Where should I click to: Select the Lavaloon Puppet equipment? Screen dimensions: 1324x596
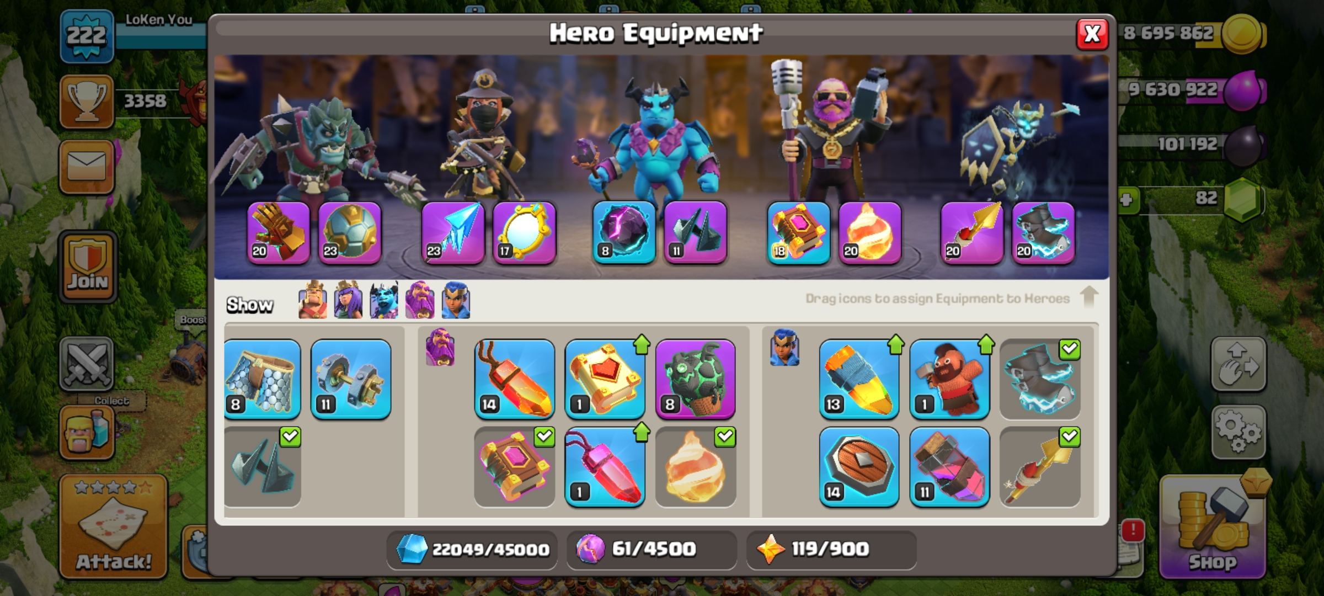pos(695,379)
